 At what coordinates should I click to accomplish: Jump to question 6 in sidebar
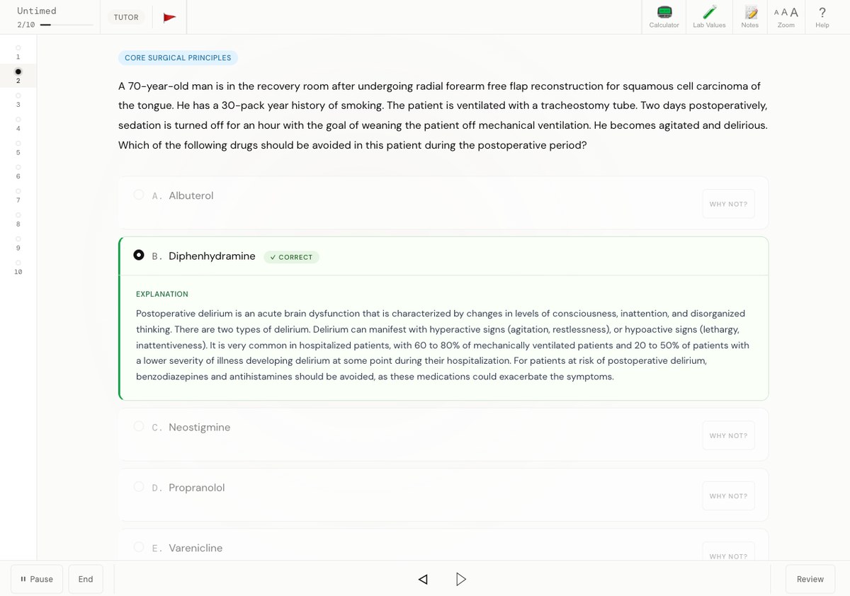pyautogui.click(x=18, y=171)
